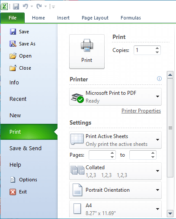Viewport: 176px width, 219px height.
Task: Open the Microsoft Print to PDF dropdown
Action: tap(115, 97)
